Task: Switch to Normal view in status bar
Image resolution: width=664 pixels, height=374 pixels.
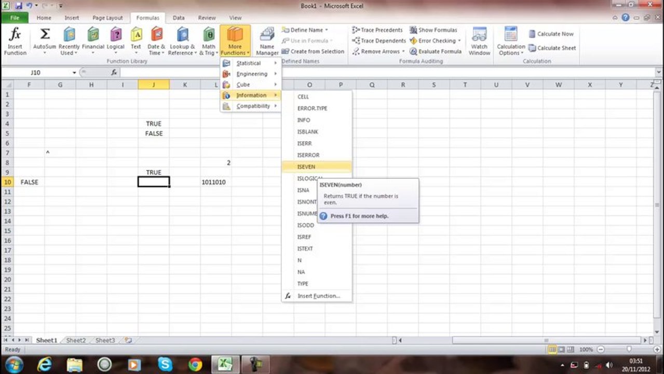Action: (552, 350)
